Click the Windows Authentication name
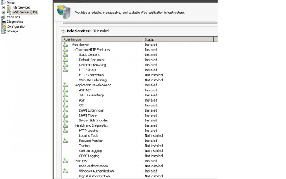The image size is (286, 179). [x=96, y=171]
